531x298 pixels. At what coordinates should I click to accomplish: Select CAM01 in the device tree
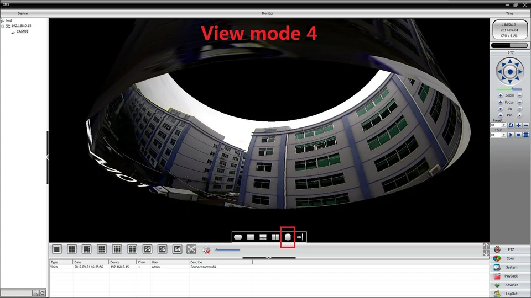[x=22, y=31]
